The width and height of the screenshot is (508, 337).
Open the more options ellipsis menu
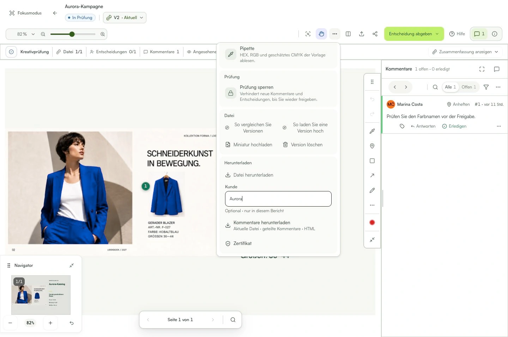(x=335, y=34)
